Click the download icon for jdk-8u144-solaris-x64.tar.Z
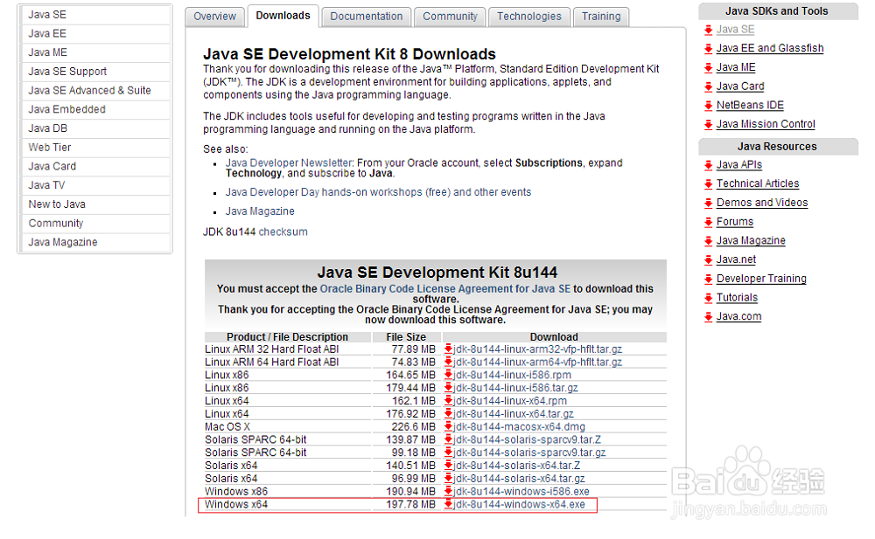The width and height of the screenshot is (875, 539). [x=448, y=466]
